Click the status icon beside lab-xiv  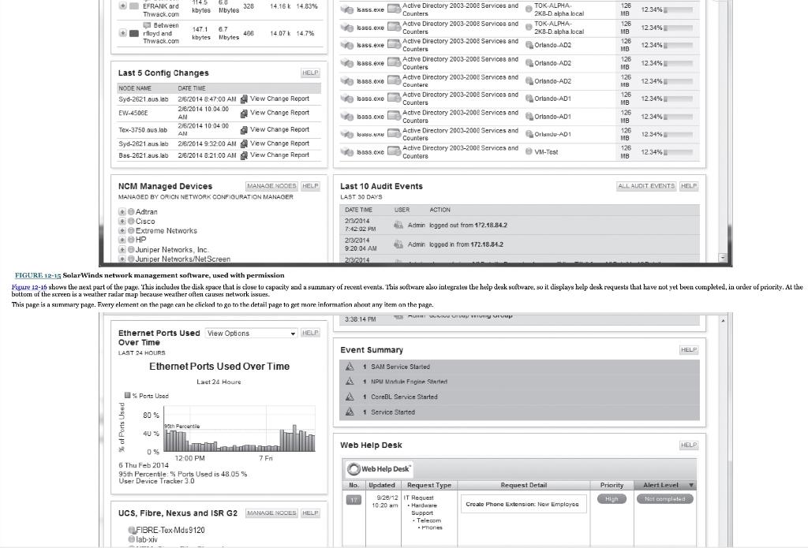(132, 539)
